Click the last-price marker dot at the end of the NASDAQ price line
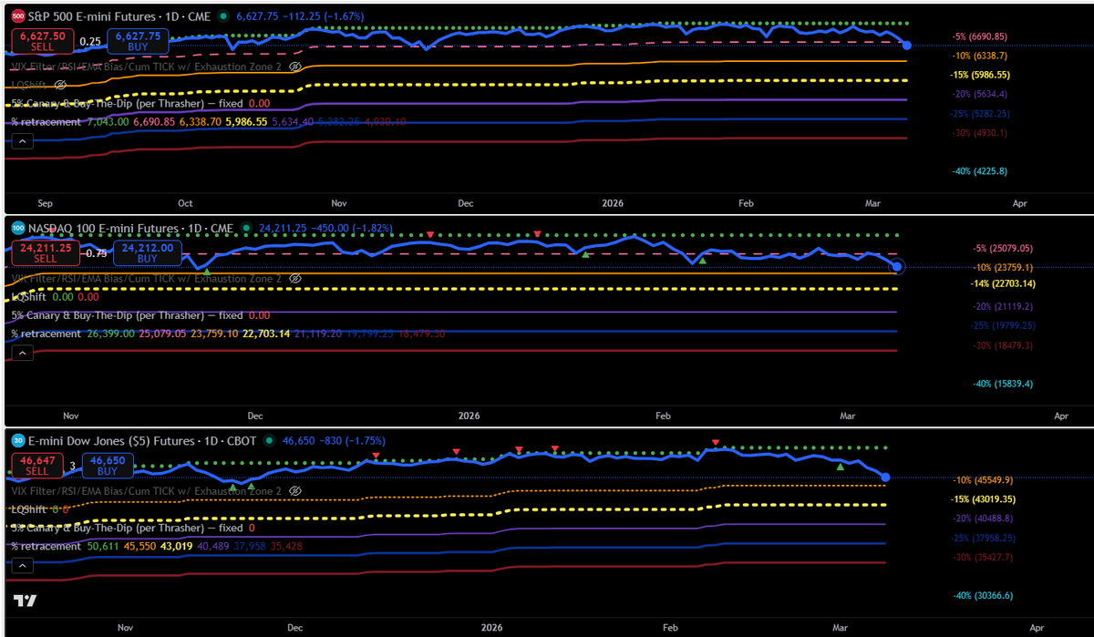The height and width of the screenshot is (637, 1094). click(897, 267)
